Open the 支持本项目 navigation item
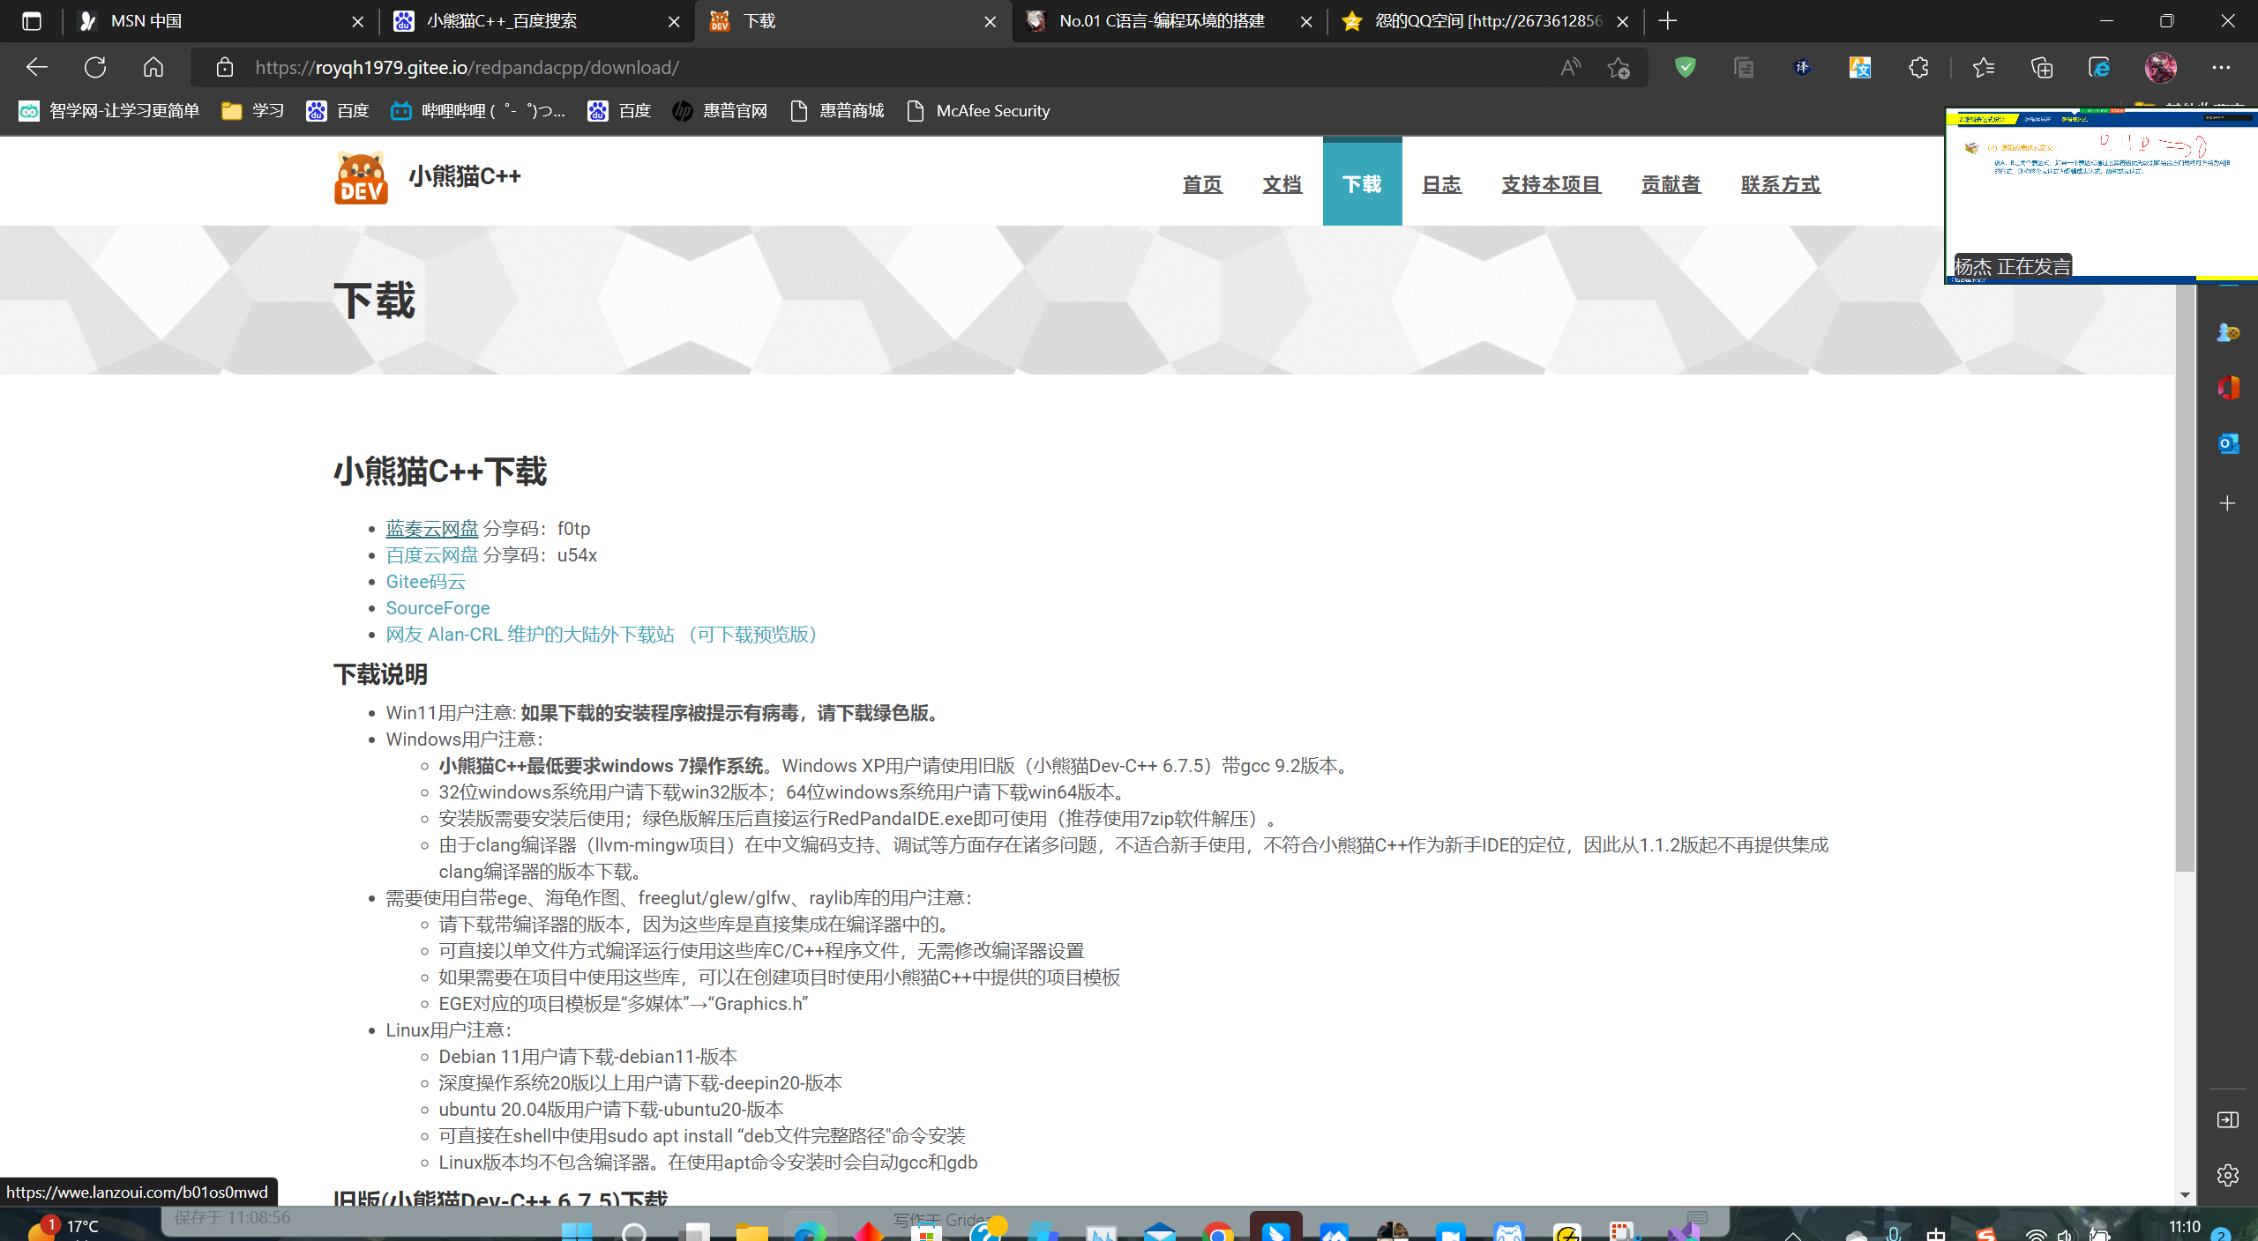This screenshot has width=2258, height=1241. [x=1551, y=184]
